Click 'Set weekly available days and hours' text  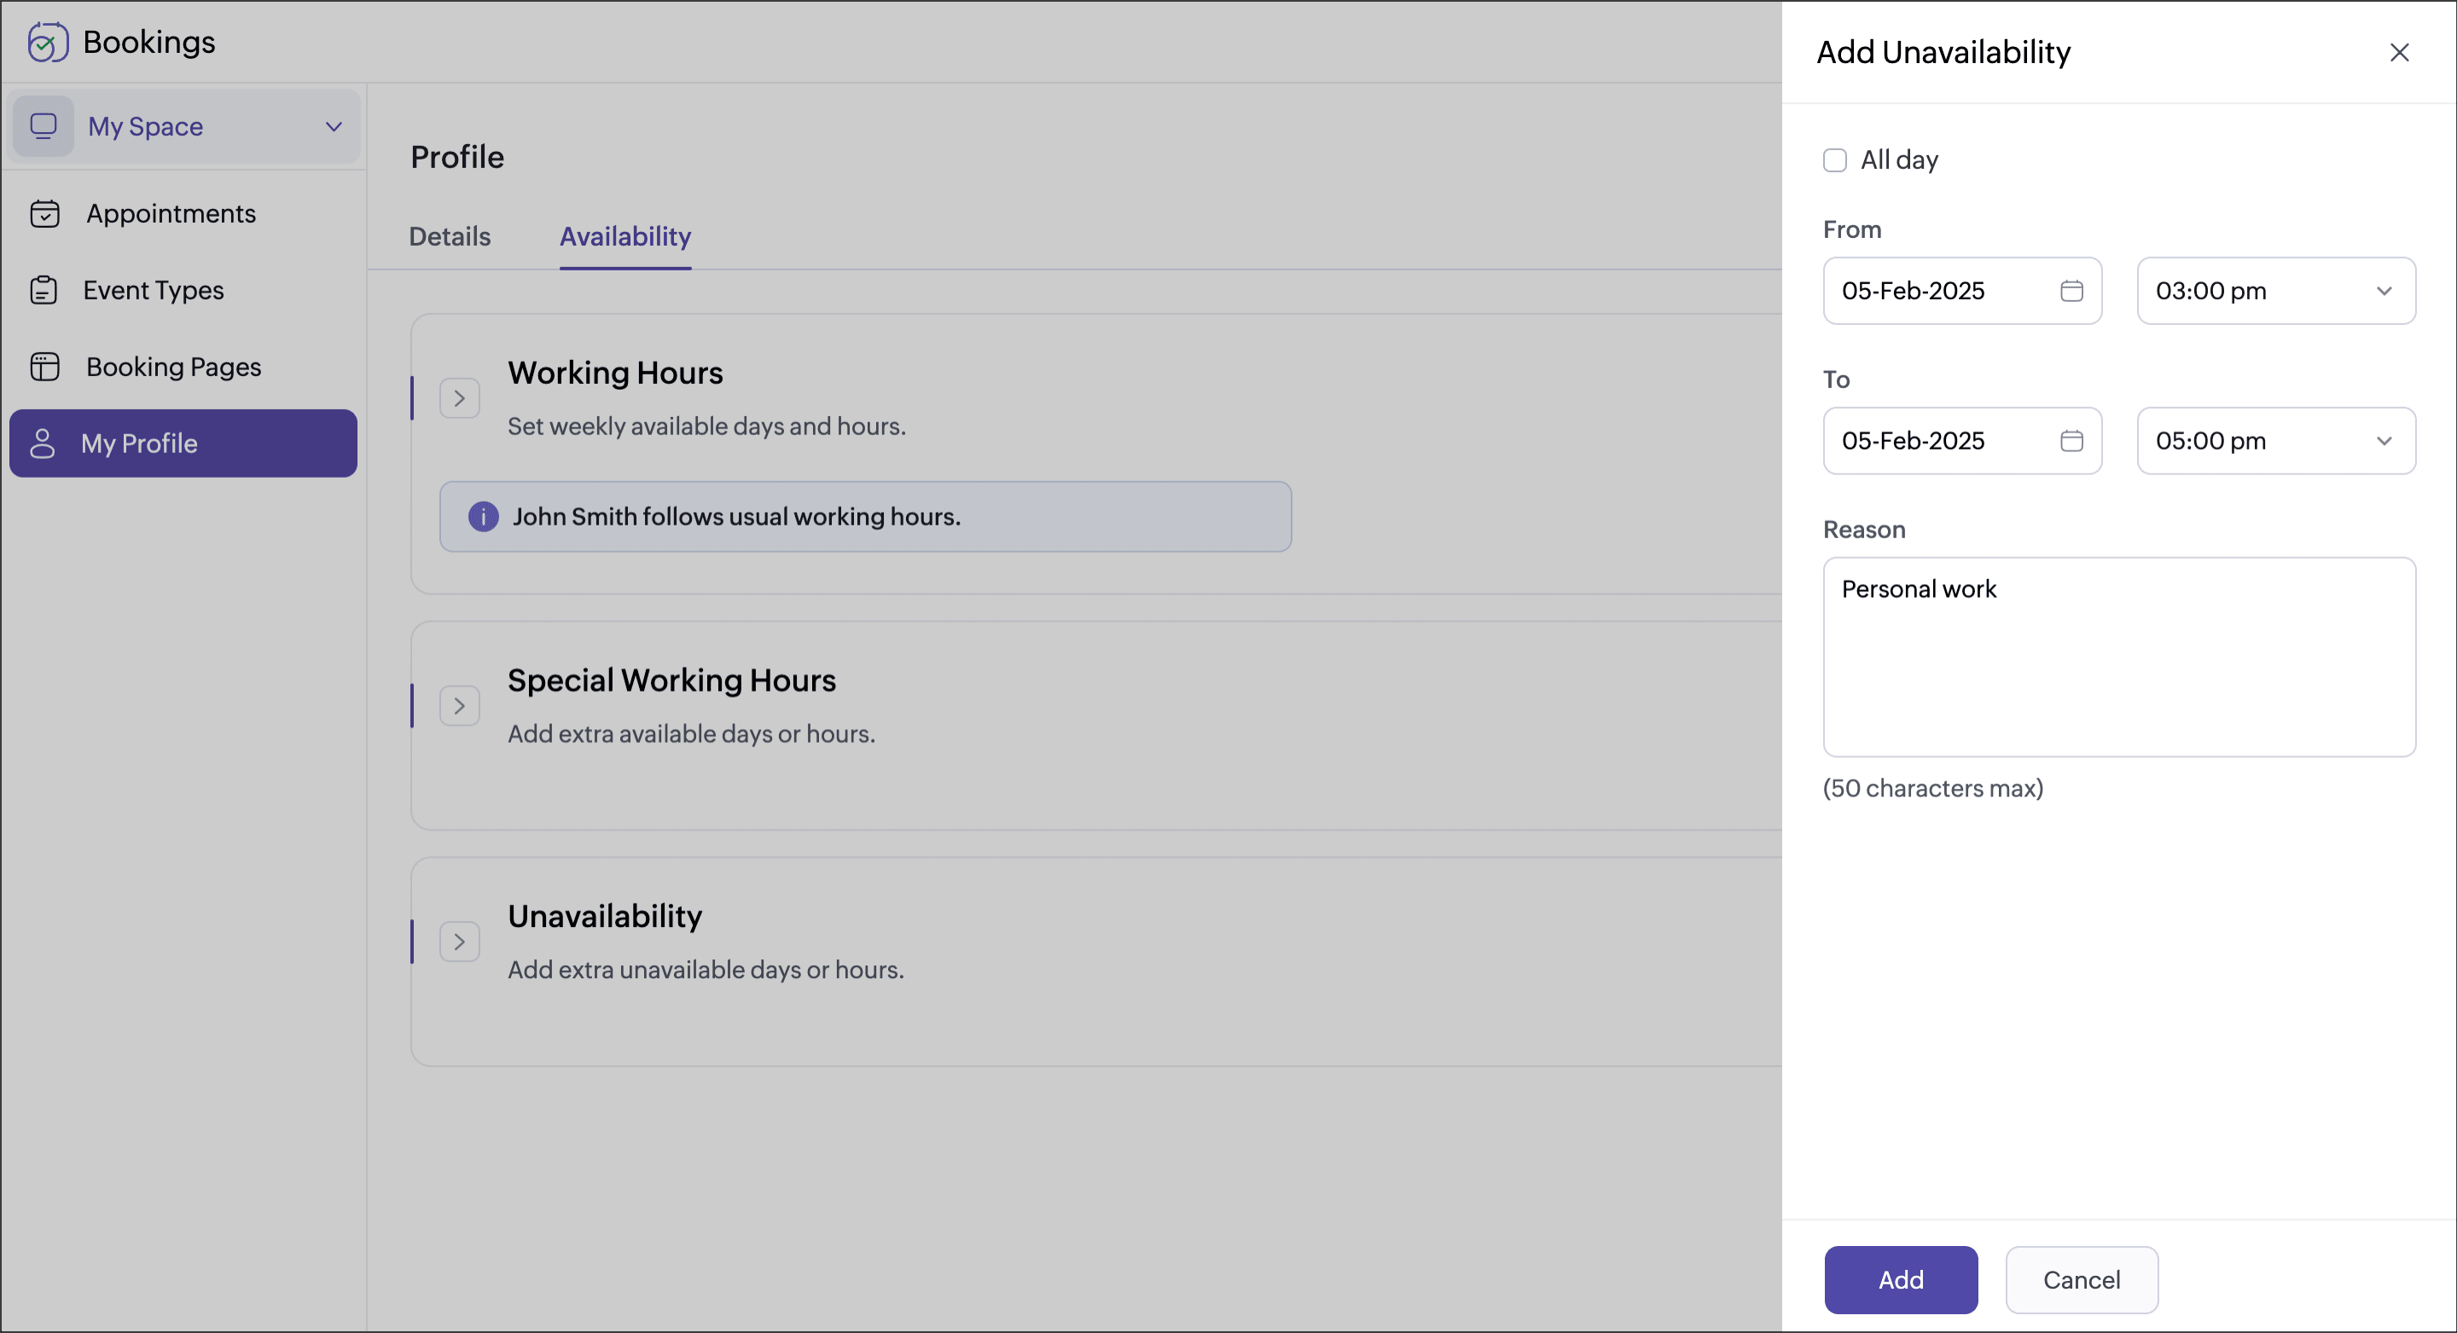(x=706, y=426)
